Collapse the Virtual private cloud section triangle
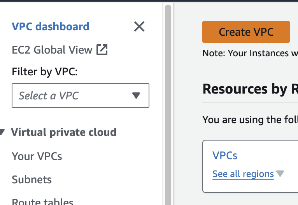 (x=2, y=132)
